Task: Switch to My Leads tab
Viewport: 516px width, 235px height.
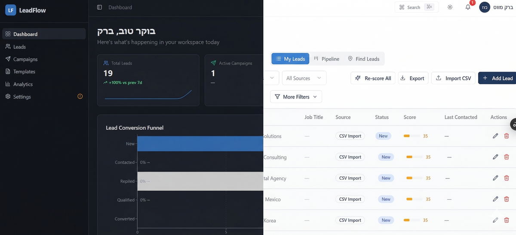Action: pyautogui.click(x=290, y=59)
